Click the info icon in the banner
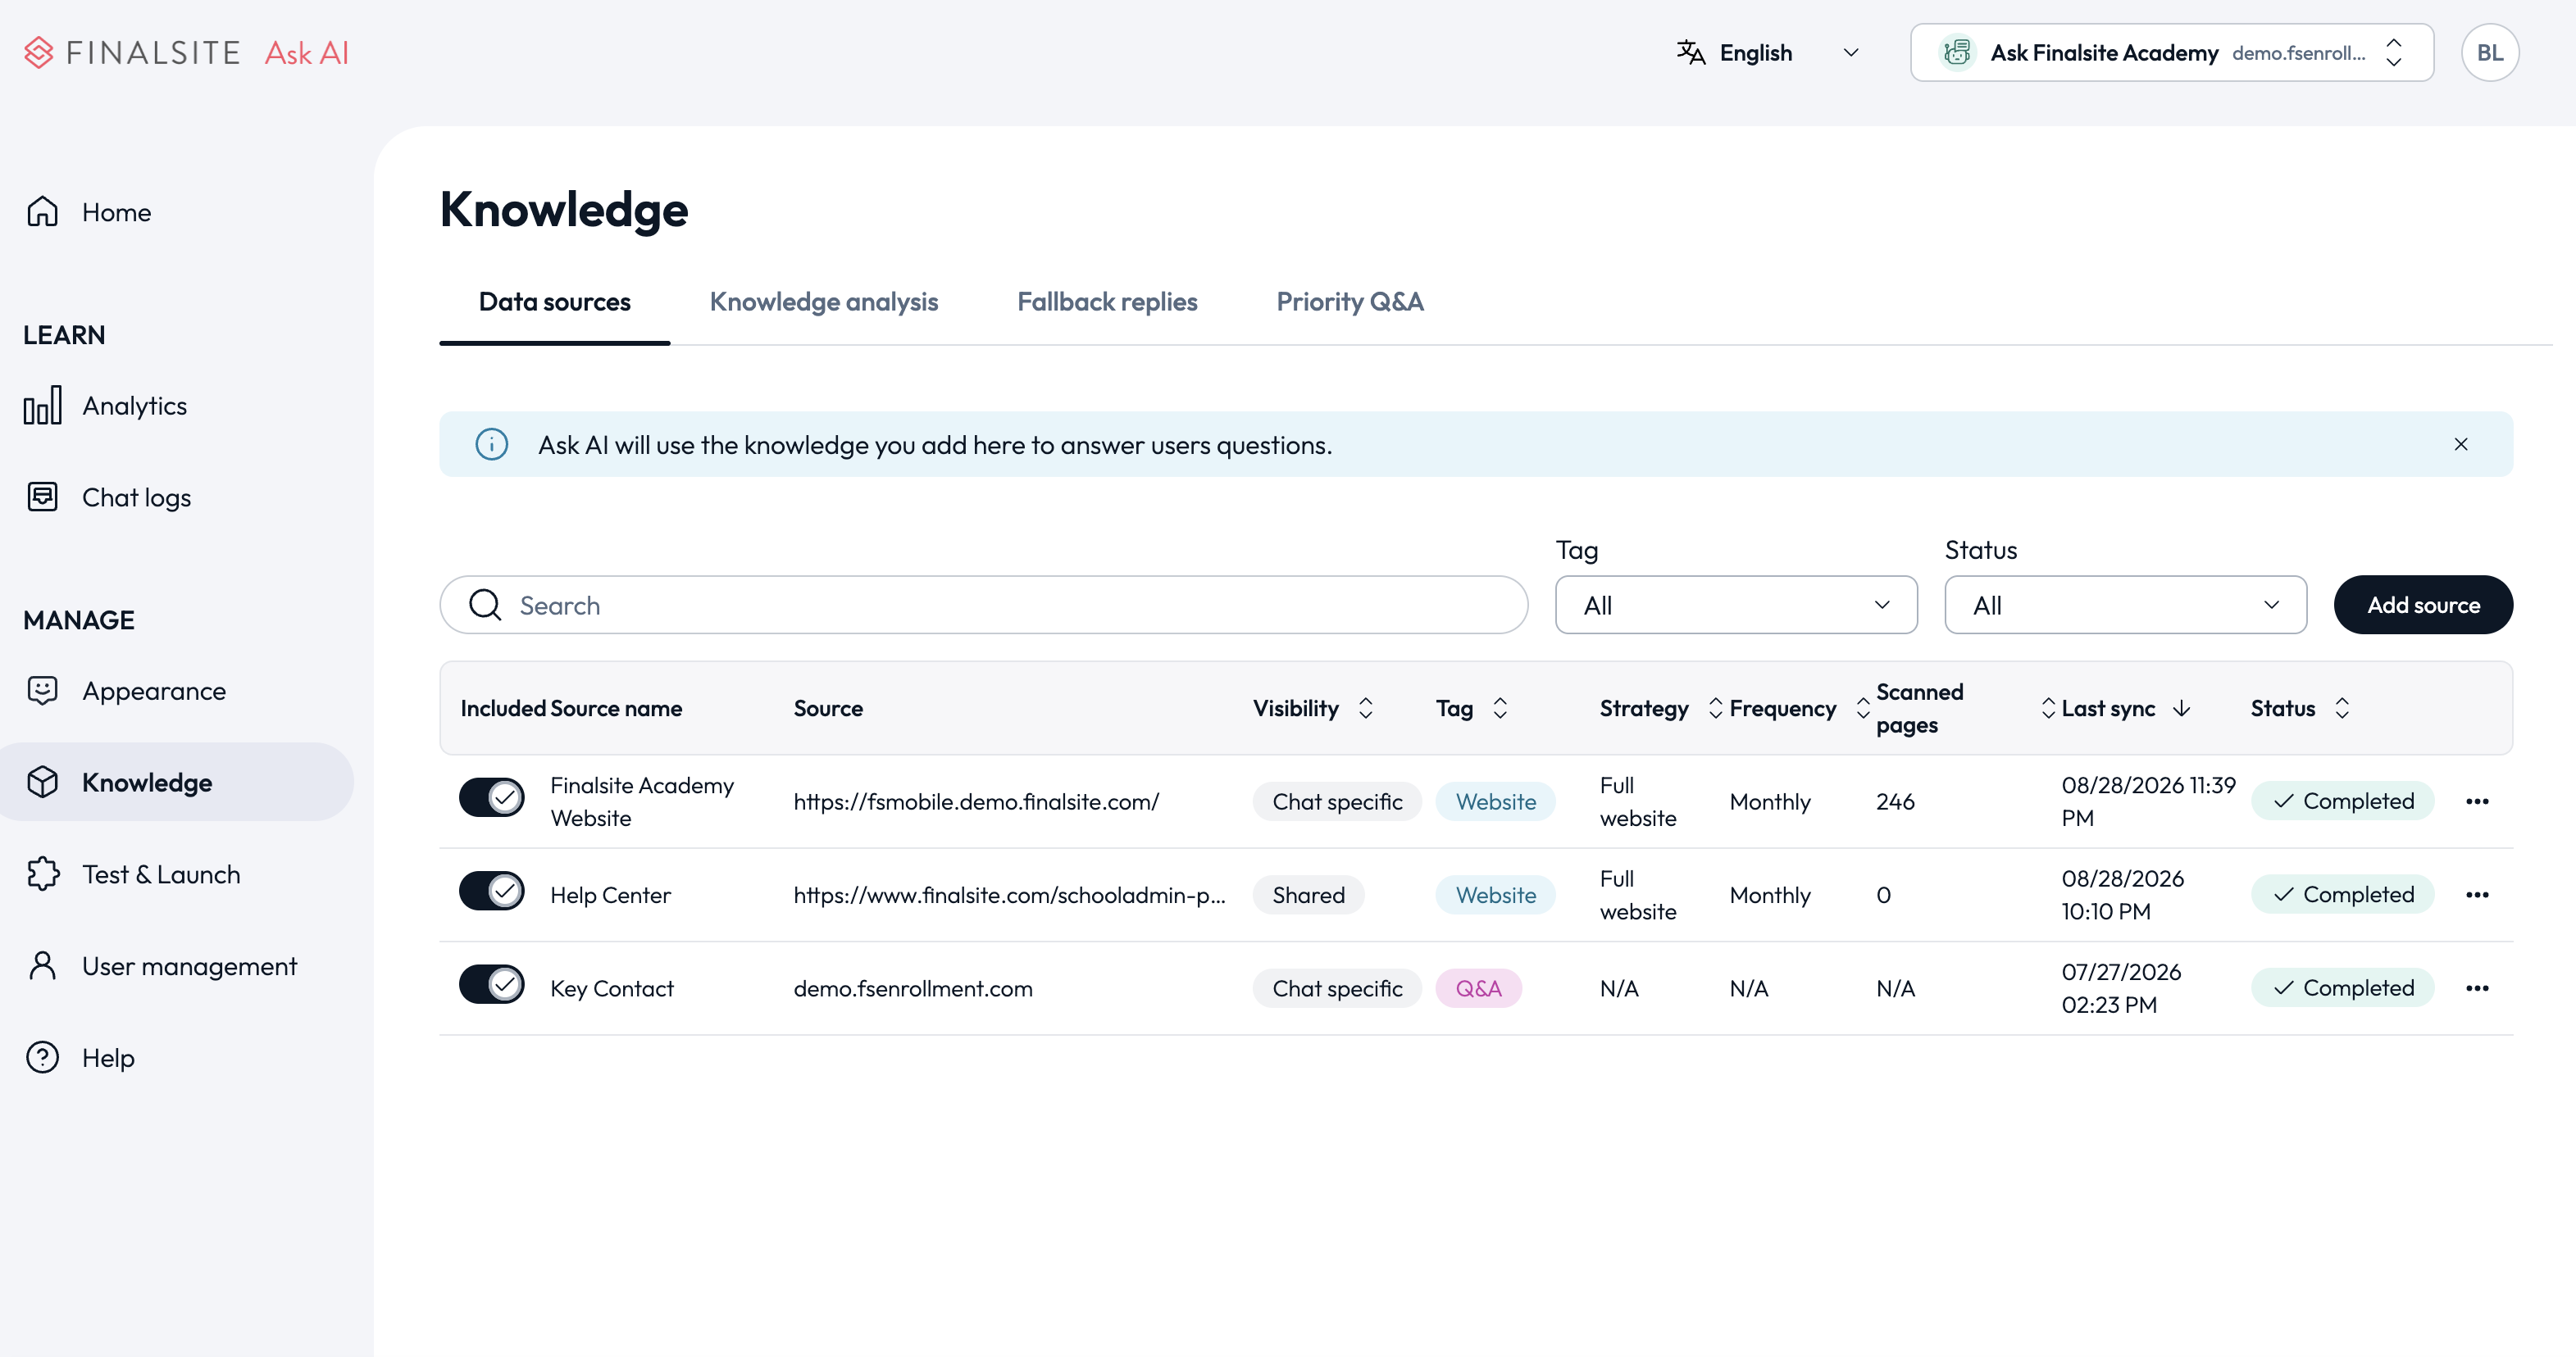Viewport: 2576px width, 1357px height. [x=492, y=445]
